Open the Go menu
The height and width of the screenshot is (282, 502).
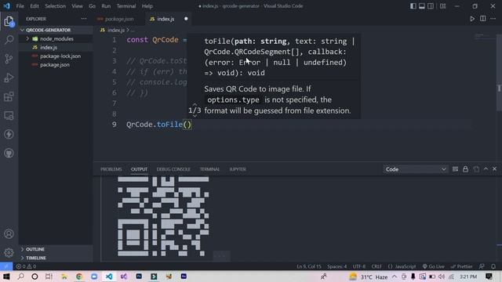(93, 6)
